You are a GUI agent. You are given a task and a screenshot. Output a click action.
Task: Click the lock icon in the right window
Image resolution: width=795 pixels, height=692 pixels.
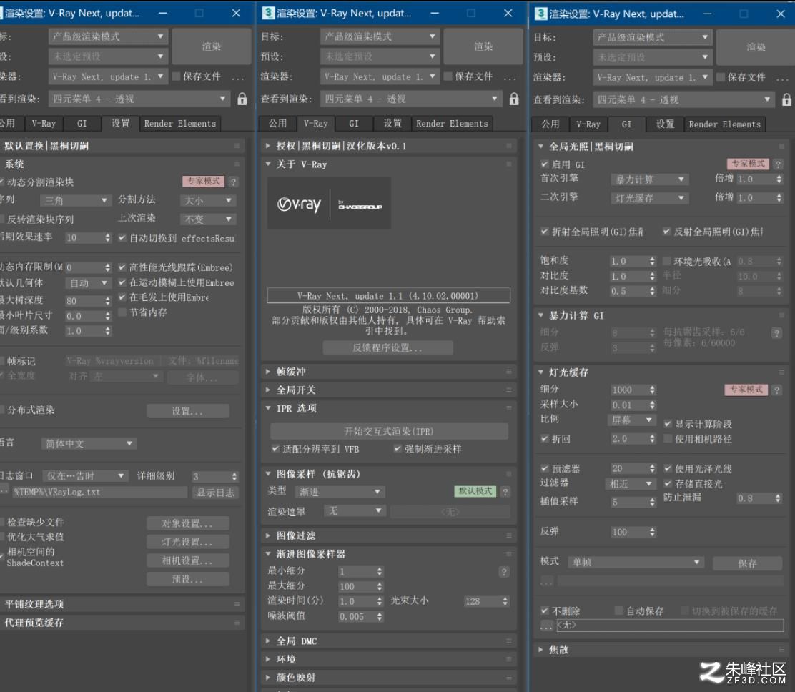pos(786,99)
